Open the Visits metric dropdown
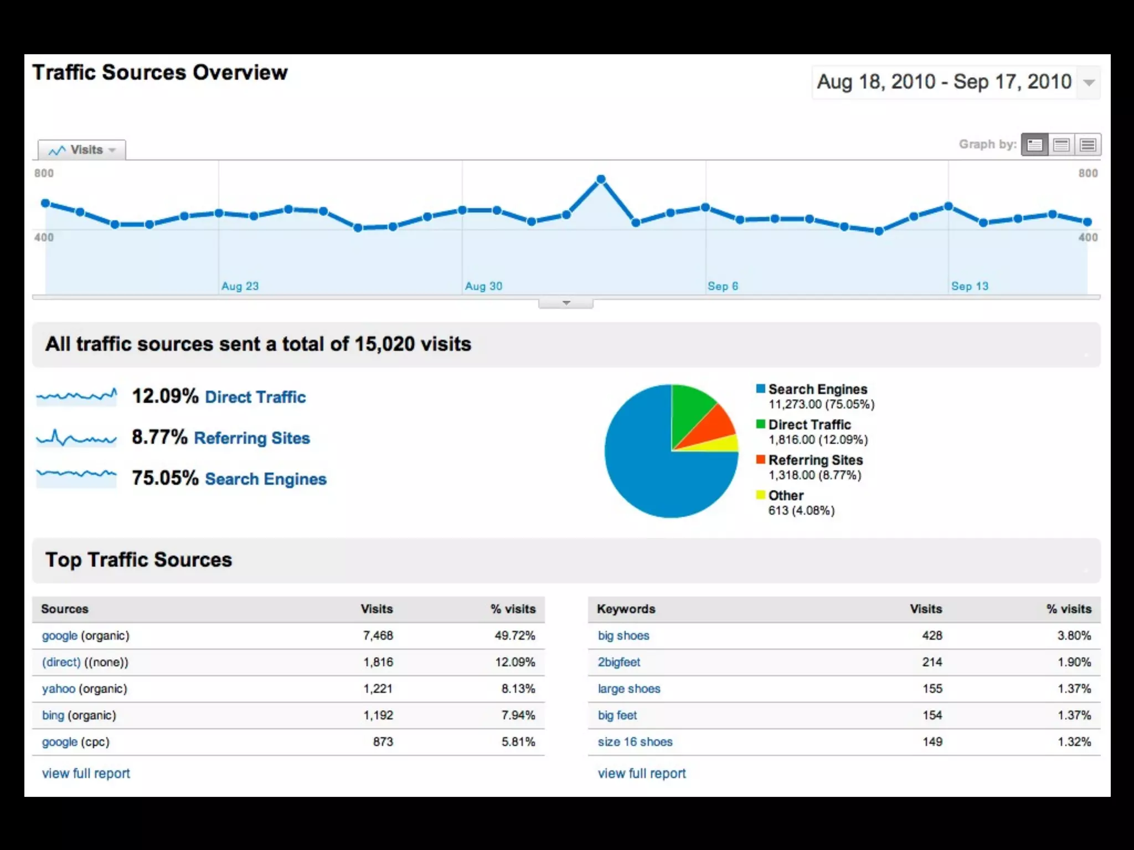The height and width of the screenshot is (850, 1134). pos(82,150)
